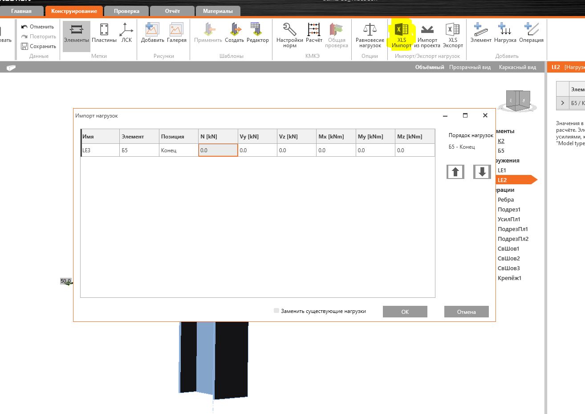Select the СвШов2 operation
The height and width of the screenshot is (414, 585).
[508, 258]
